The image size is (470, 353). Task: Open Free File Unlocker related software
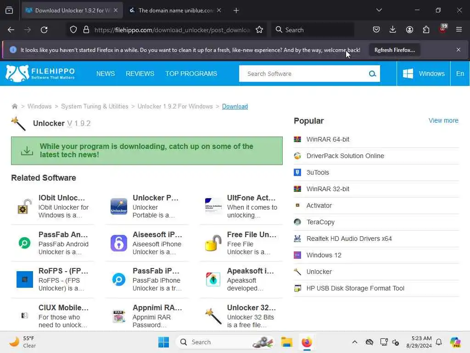coord(241,243)
